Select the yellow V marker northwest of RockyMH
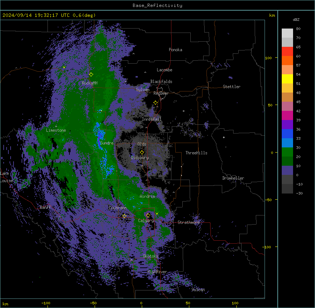This screenshot has width=315, height=308. (x=64, y=67)
